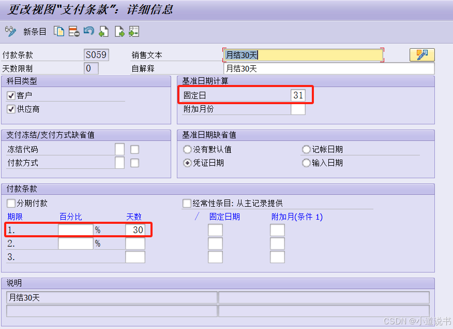Click the 百分比 column header text
The image size is (453, 329).
click(71, 217)
